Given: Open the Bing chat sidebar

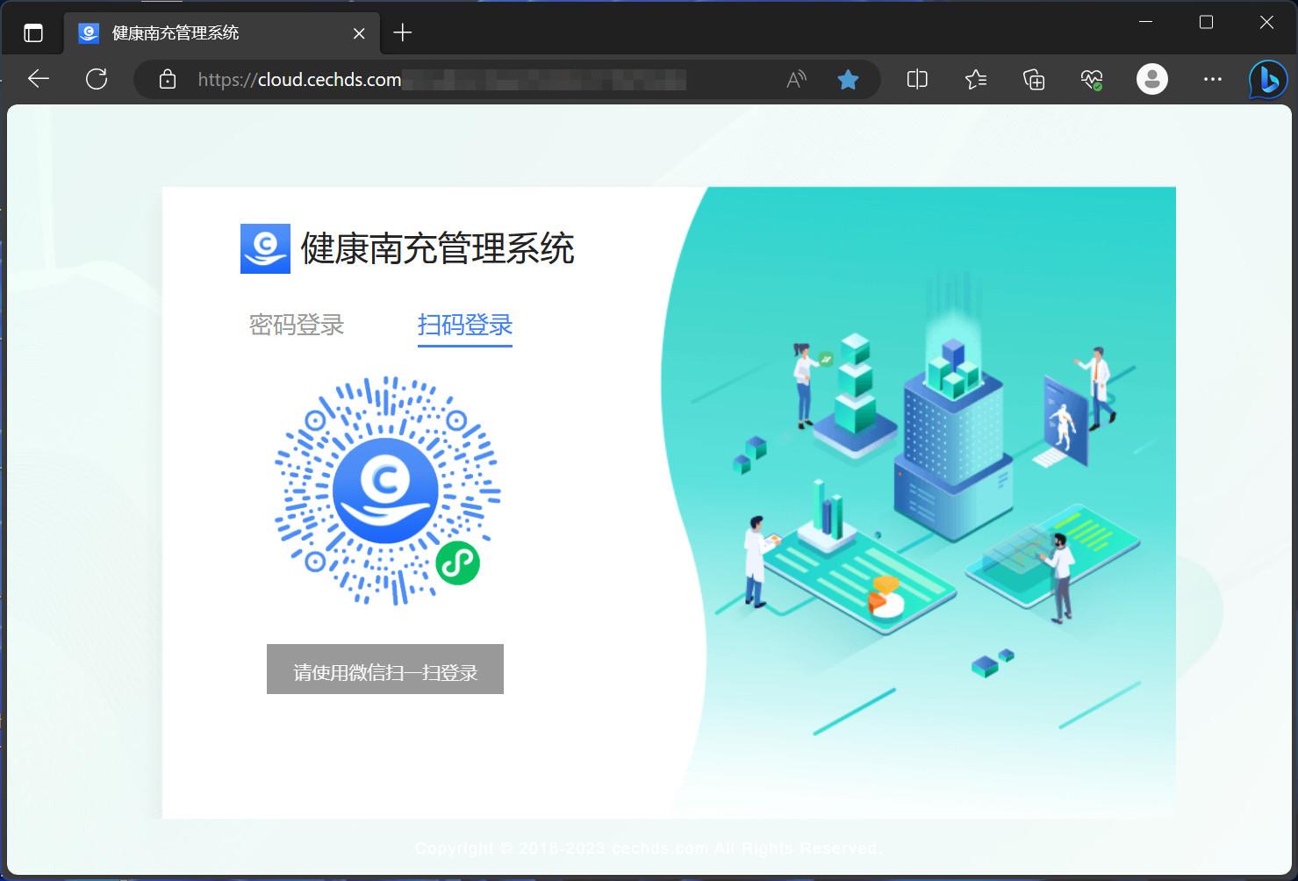Looking at the screenshot, I should click(x=1267, y=80).
